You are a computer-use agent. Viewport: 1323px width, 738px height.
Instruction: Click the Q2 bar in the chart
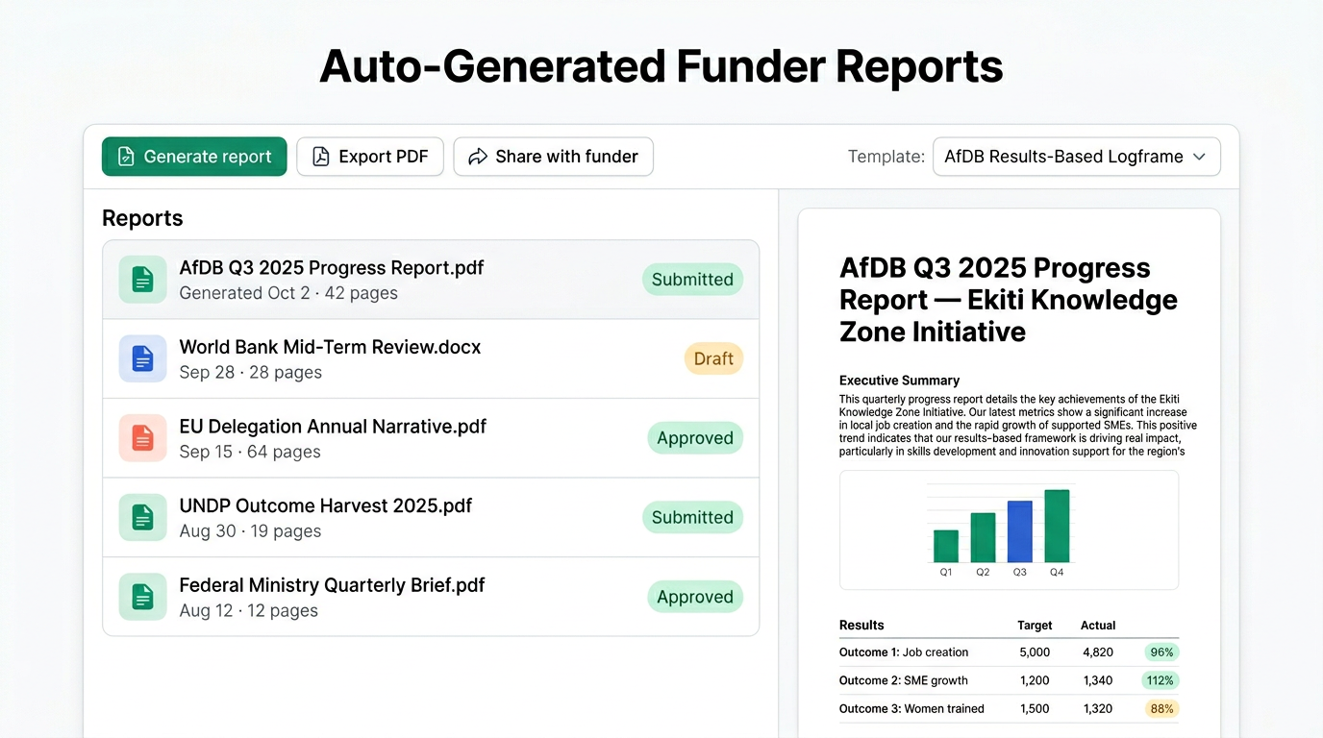[x=983, y=537]
